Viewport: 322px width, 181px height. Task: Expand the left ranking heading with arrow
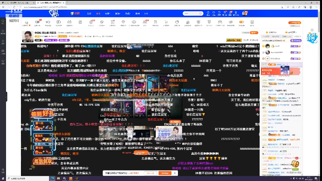pos(271,33)
